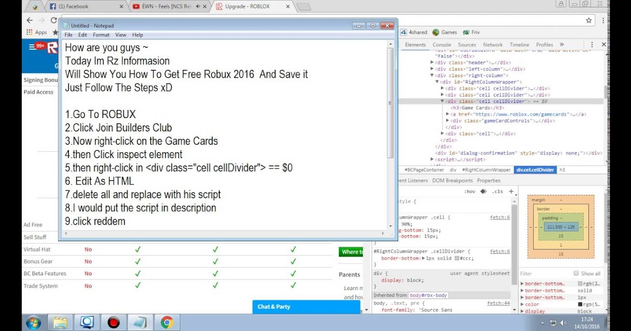631x331 pixels.
Task: Switch to DevTools Sources tab
Action: pyautogui.click(x=467, y=45)
